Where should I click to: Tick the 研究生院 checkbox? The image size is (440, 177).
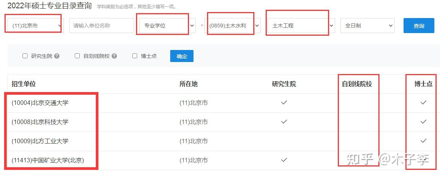click(25, 56)
